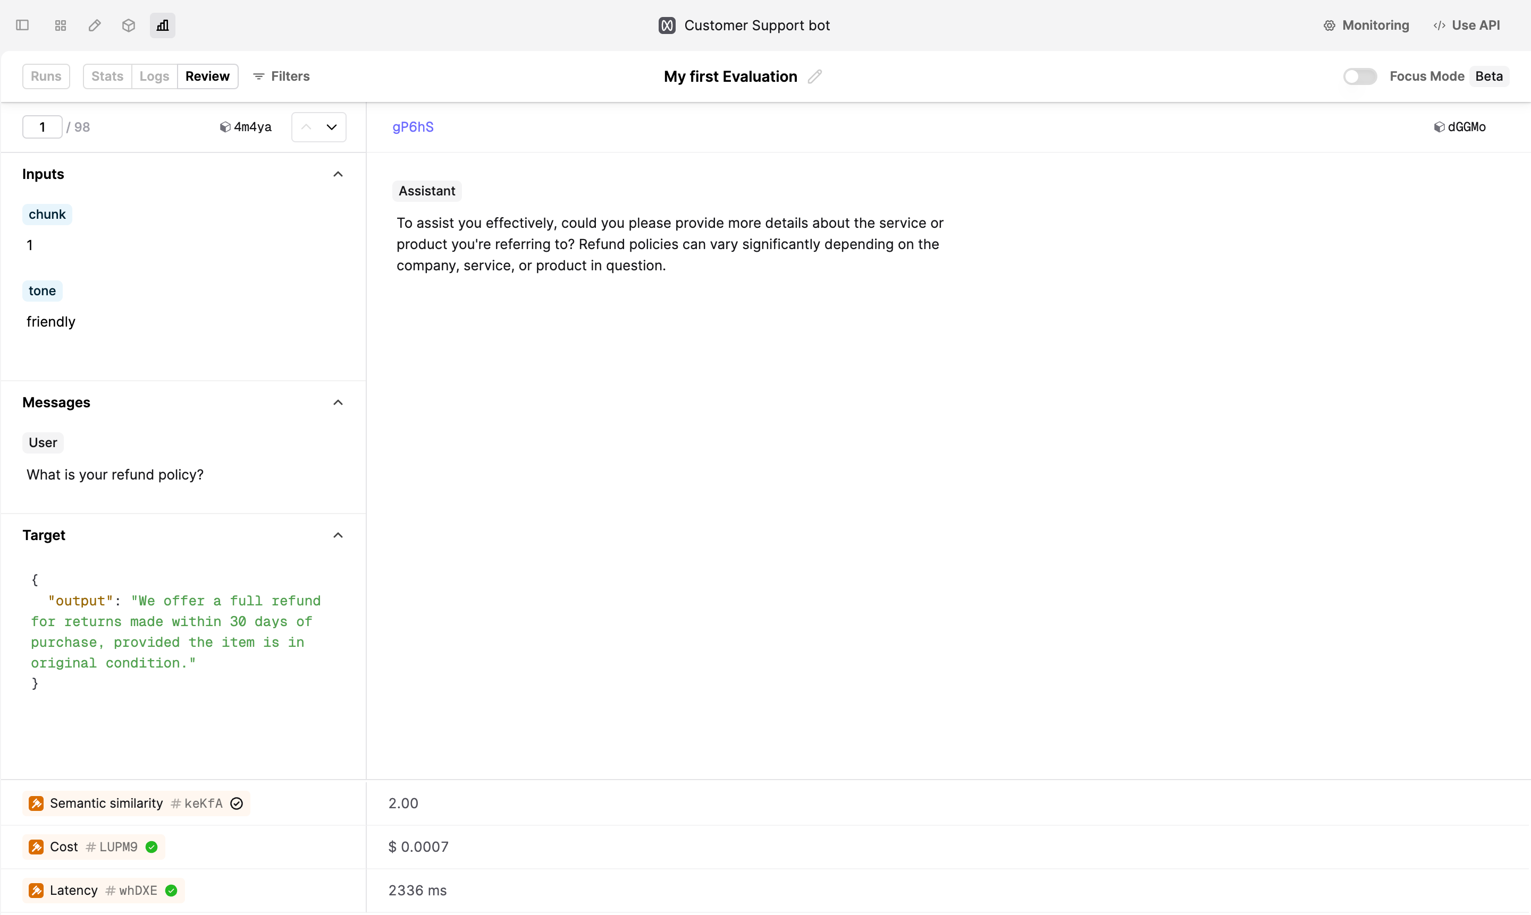Switch to the Stats tab
The width and height of the screenshot is (1531, 915).
tap(107, 76)
